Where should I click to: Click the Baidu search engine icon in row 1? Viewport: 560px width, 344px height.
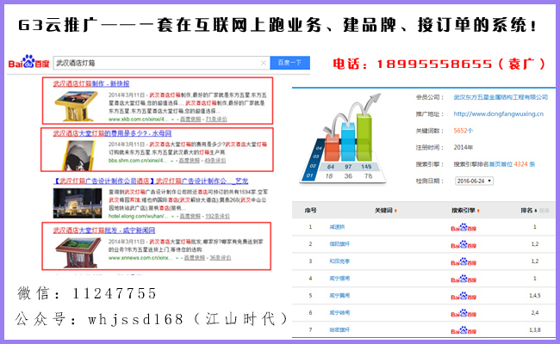point(464,227)
